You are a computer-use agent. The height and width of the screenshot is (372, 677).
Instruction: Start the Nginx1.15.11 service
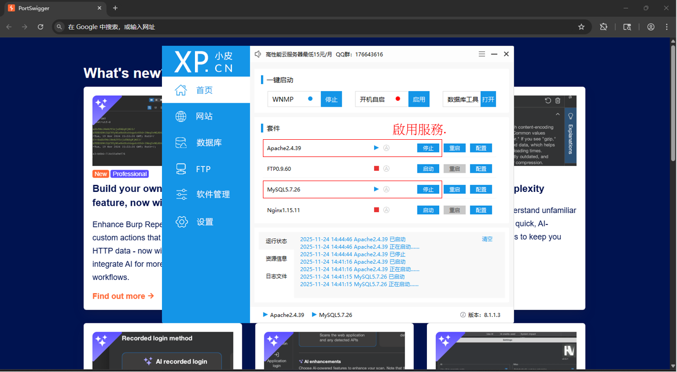[428, 210]
